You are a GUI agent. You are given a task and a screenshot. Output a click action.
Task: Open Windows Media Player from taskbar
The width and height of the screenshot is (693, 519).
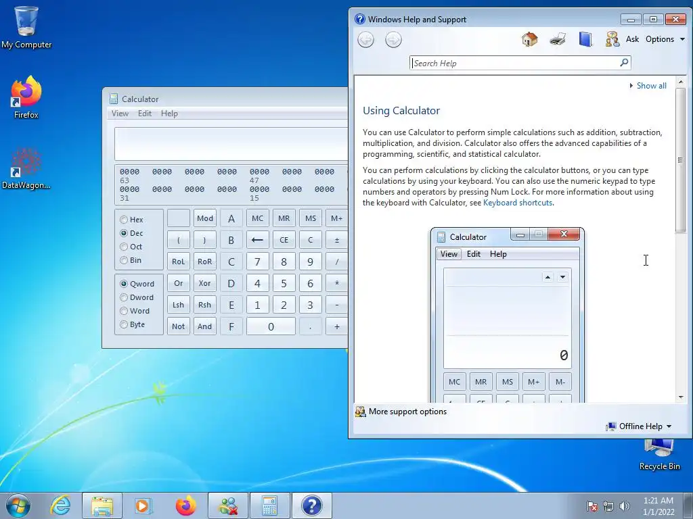[143, 505]
